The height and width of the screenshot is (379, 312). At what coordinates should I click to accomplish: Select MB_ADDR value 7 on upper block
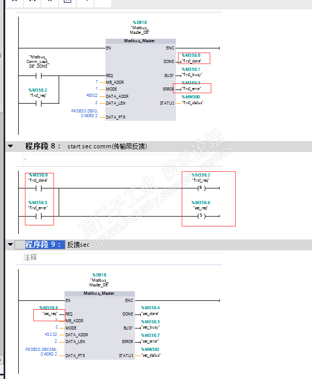tap(97, 82)
